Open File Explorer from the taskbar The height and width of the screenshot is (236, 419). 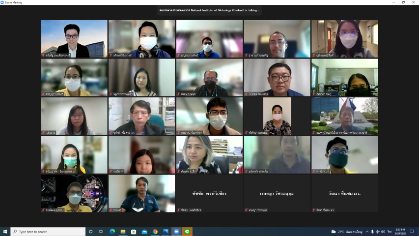pos(123,232)
